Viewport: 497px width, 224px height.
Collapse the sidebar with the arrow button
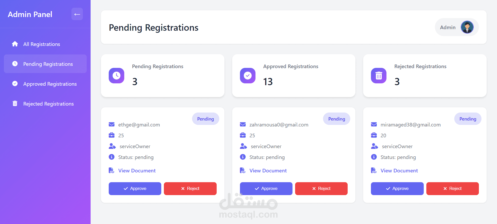(77, 14)
